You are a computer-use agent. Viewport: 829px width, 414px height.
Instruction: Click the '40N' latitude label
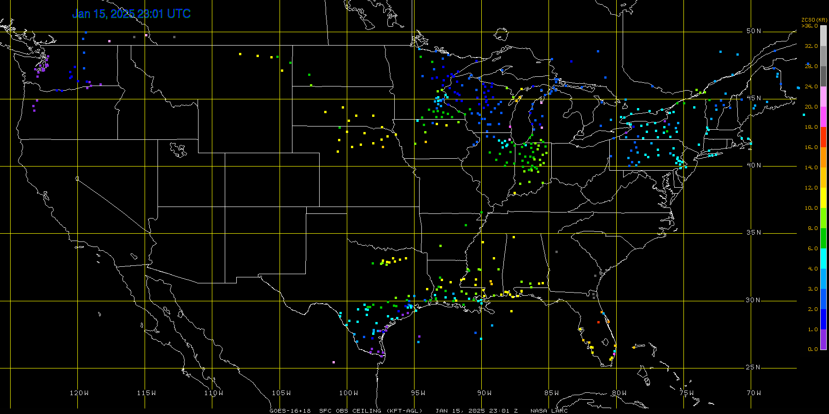pos(754,165)
